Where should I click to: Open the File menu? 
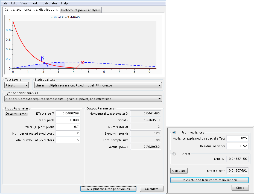[x=5, y=3]
